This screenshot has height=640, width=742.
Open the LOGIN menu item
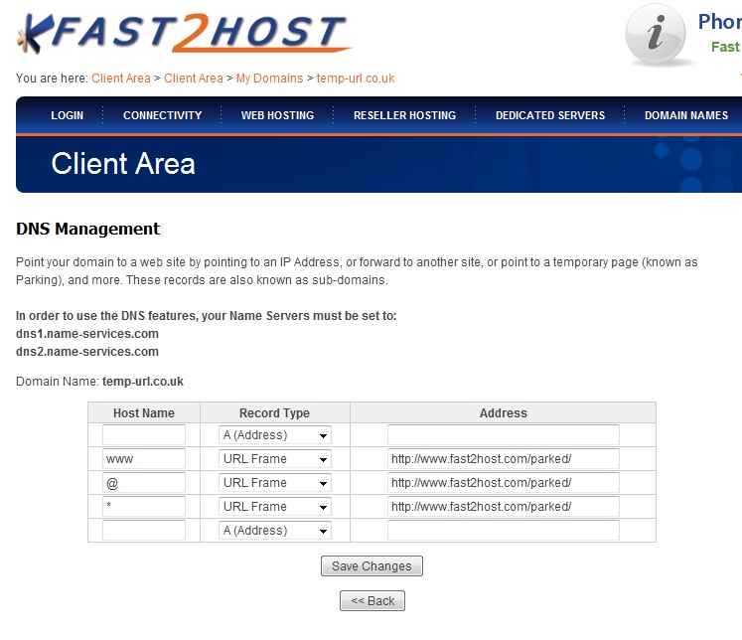[68, 115]
